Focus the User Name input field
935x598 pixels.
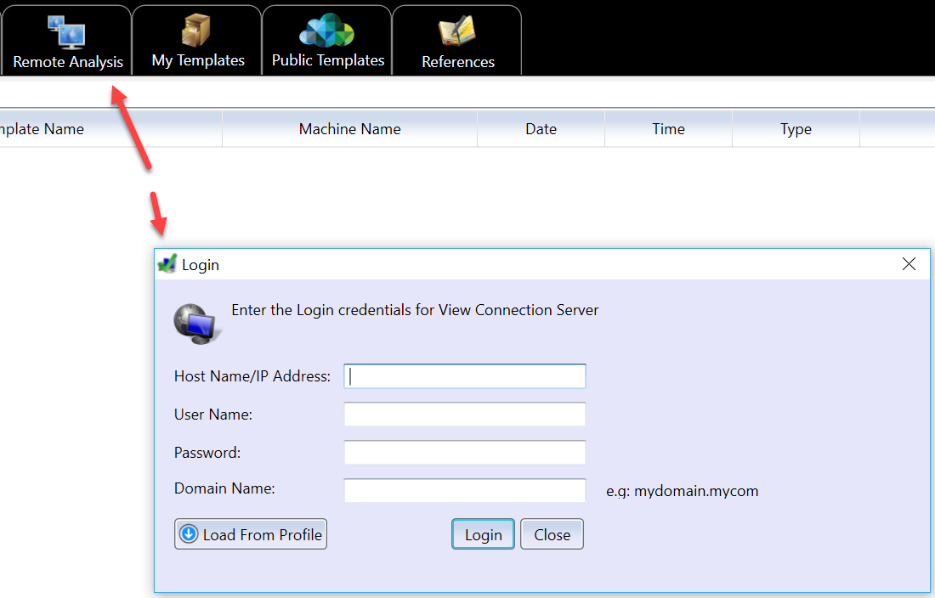[x=464, y=414]
